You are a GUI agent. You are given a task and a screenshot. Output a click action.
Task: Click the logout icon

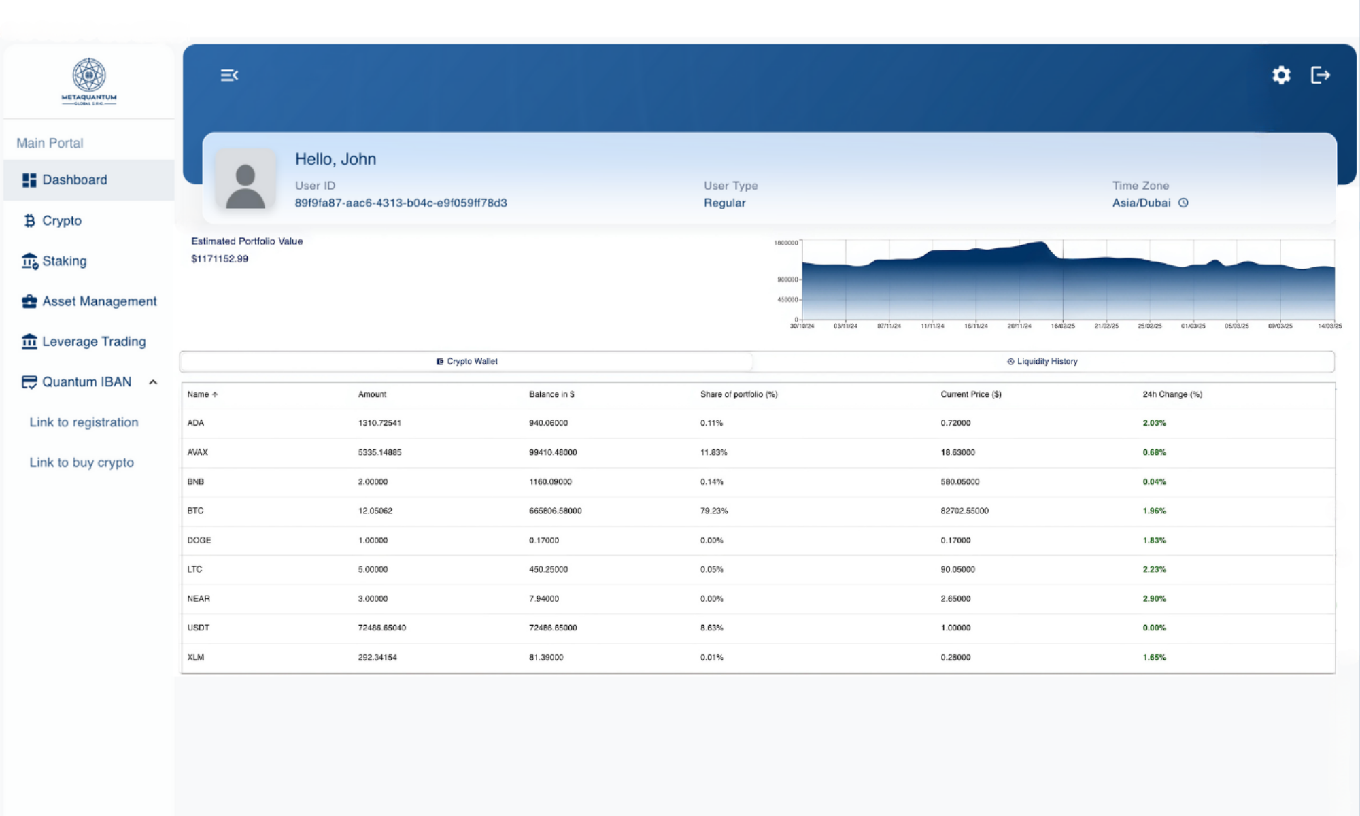[1320, 75]
